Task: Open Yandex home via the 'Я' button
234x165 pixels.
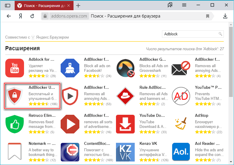Action: pyautogui.click(x=21, y=16)
